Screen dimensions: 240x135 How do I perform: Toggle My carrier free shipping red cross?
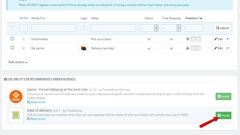click(x=171, y=48)
